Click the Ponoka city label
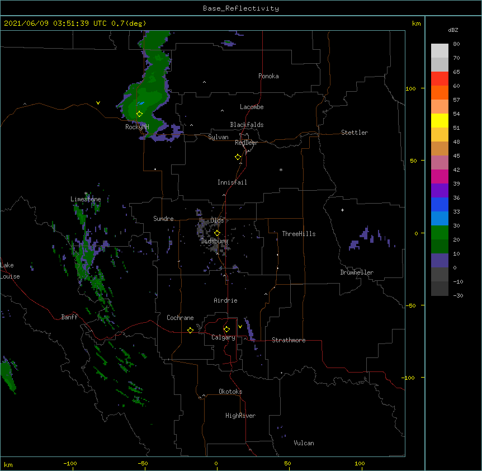This screenshot has width=482, height=471. click(268, 76)
